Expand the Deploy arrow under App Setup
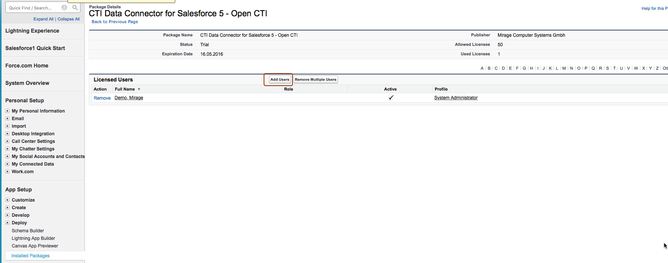The height and width of the screenshot is (263, 668). click(7, 223)
